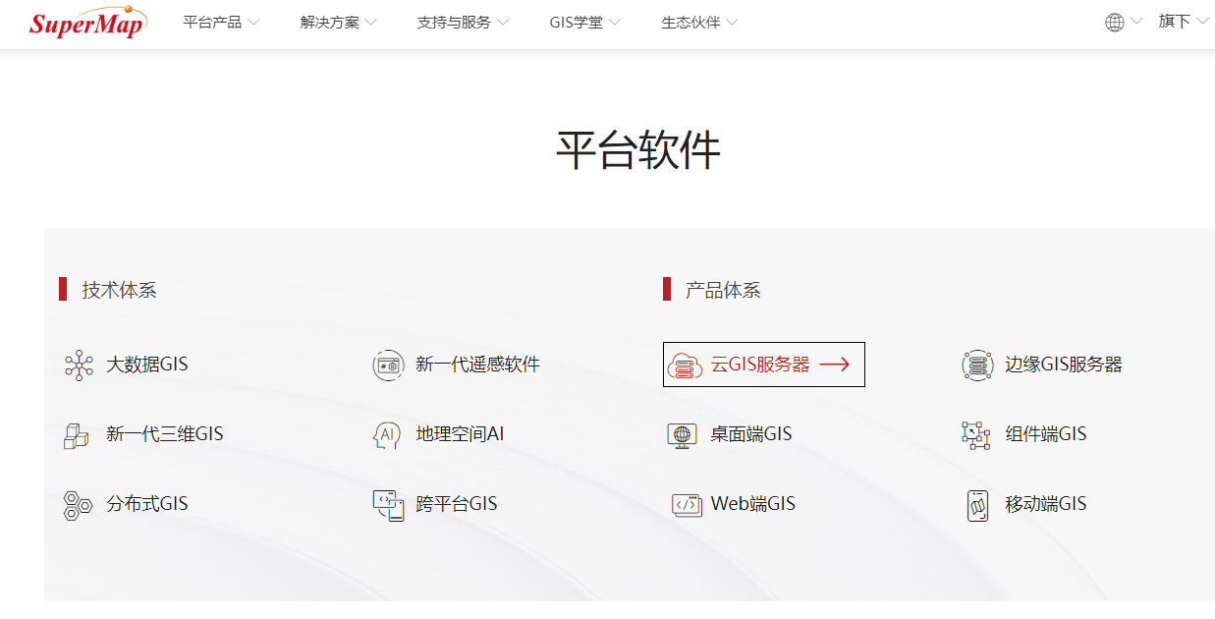
Task: Open the 新一代三维GIS link
Action: point(165,434)
